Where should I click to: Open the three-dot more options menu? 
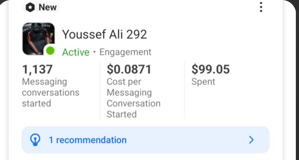coord(261,7)
